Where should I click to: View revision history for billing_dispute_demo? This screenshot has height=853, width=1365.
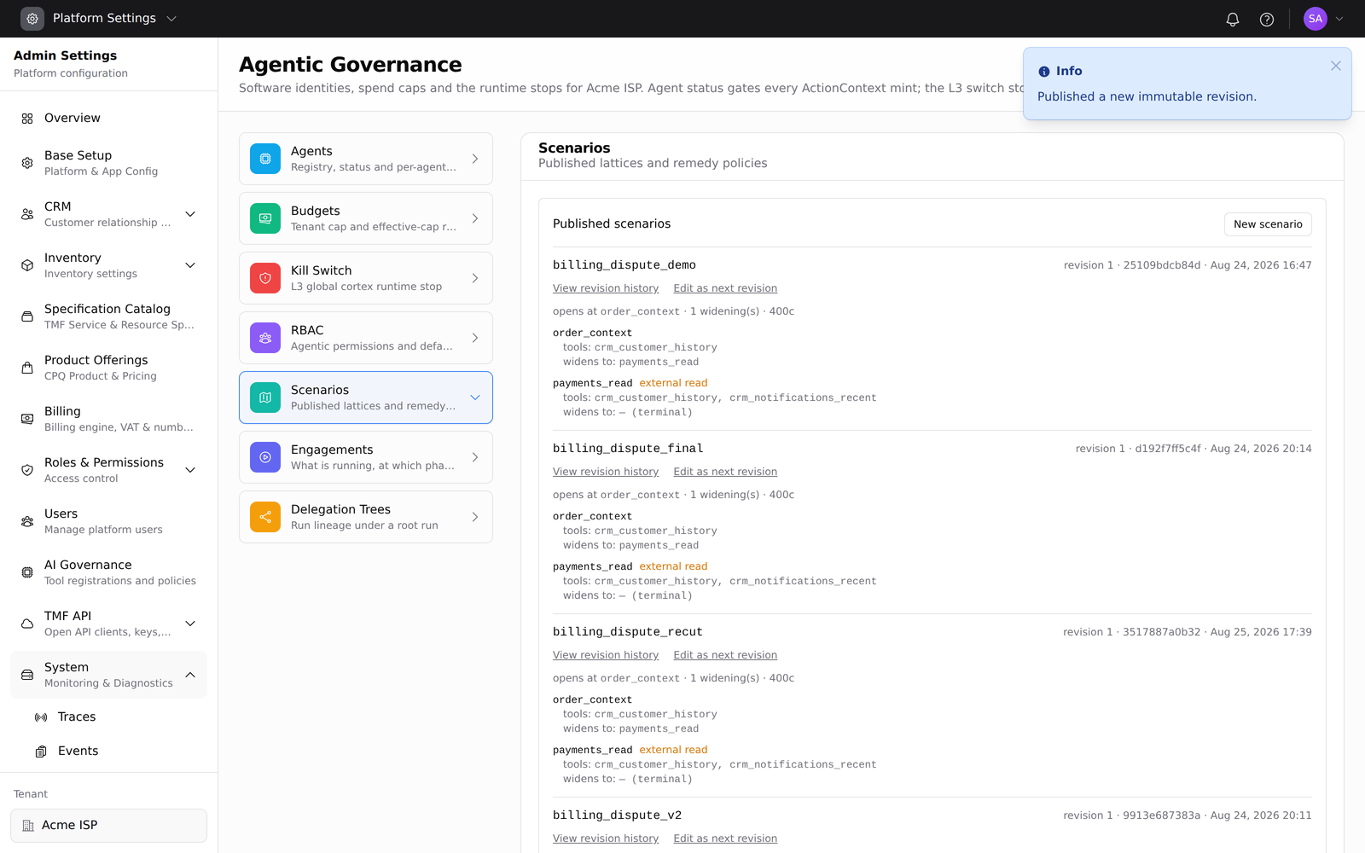(x=606, y=288)
